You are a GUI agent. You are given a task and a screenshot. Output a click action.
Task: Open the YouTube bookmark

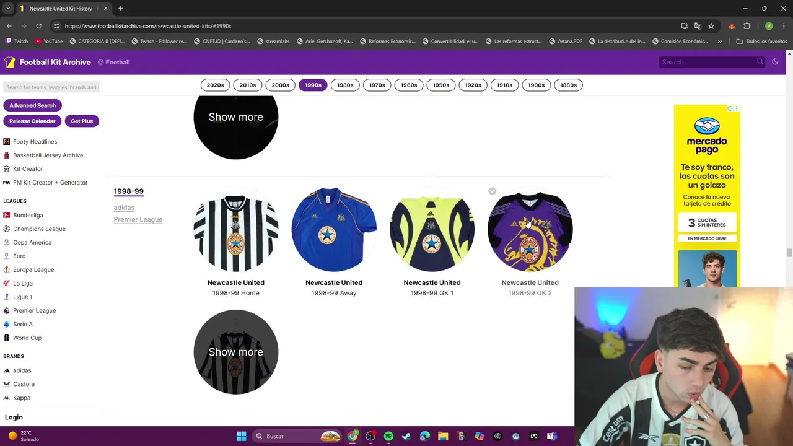[x=49, y=42]
